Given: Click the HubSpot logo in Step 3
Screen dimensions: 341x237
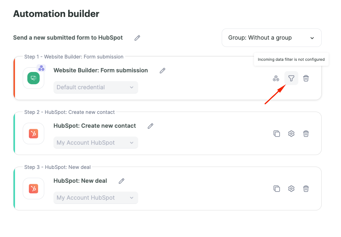Looking at the screenshot, I should 33,189.
